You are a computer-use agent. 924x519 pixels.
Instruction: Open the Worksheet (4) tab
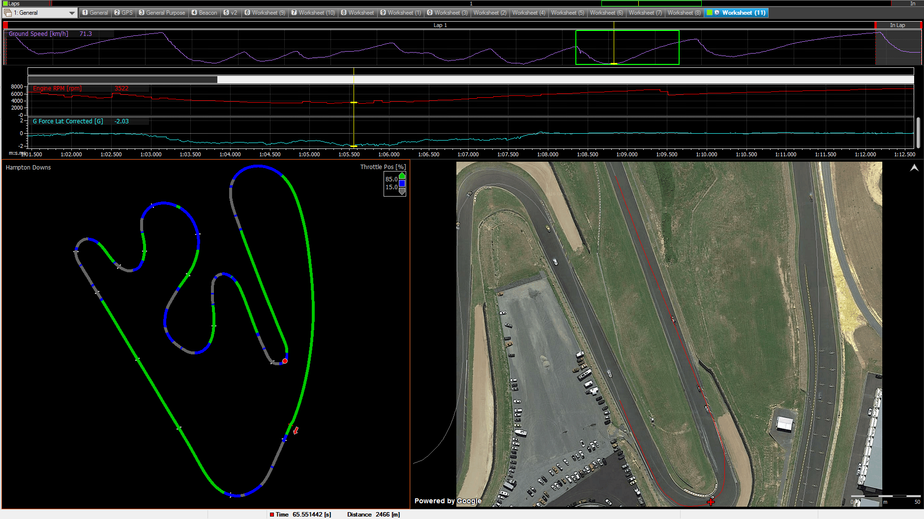click(x=529, y=13)
